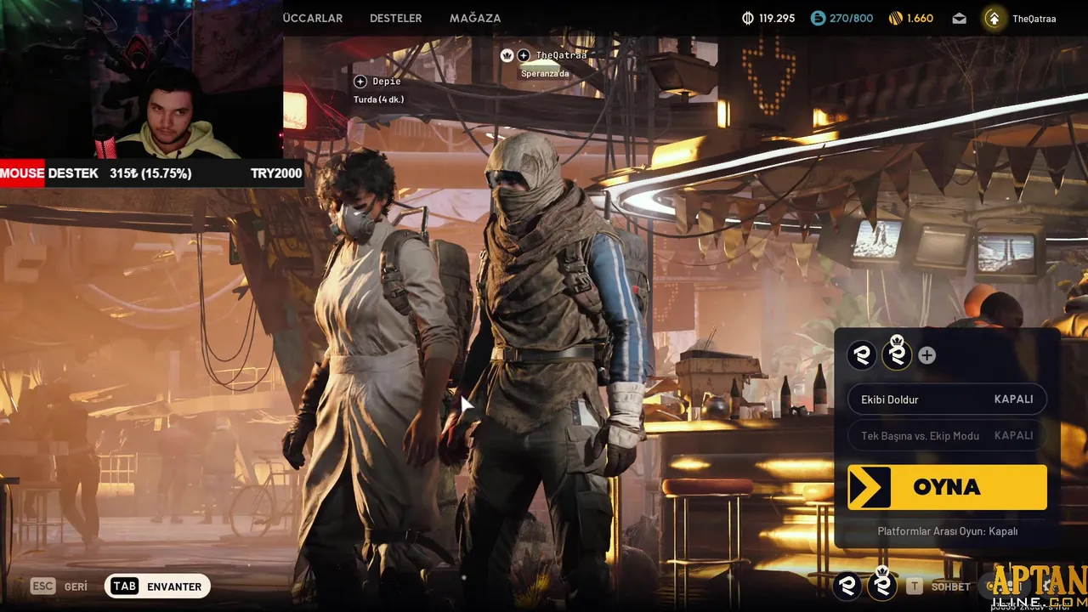The height and width of the screenshot is (612, 1088).
Task: Open SOHBET chat in the bottom bar
Action: (x=950, y=586)
